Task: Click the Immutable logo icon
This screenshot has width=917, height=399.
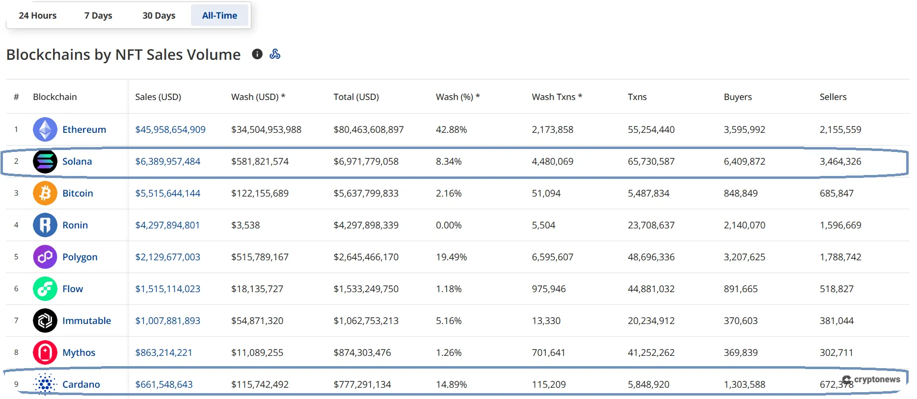Action: (45, 321)
